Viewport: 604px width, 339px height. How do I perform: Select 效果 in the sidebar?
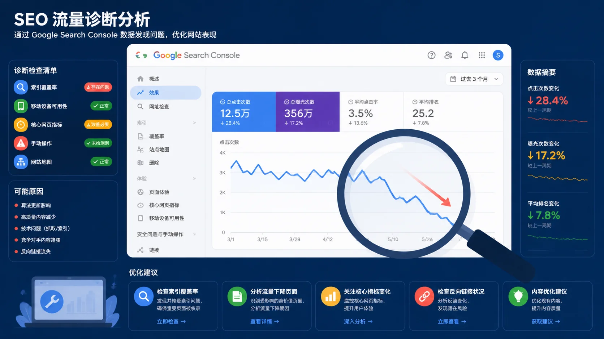[166, 93]
